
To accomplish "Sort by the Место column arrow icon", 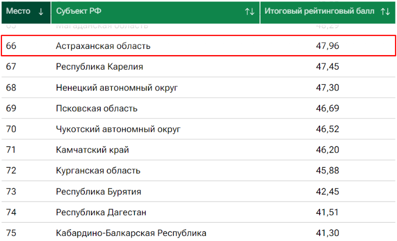I will coord(41,12).
